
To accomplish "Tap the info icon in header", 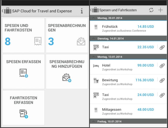I will tap(82, 11).
